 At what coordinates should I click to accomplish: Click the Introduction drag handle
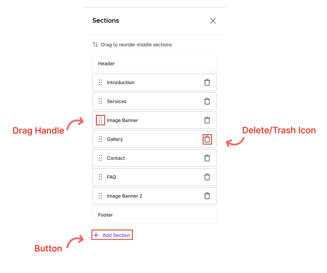(x=100, y=83)
